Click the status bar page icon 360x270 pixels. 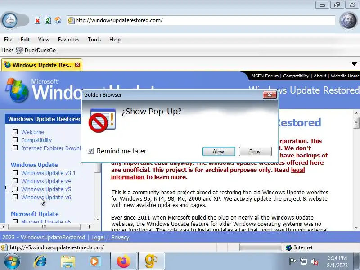point(4,247)
